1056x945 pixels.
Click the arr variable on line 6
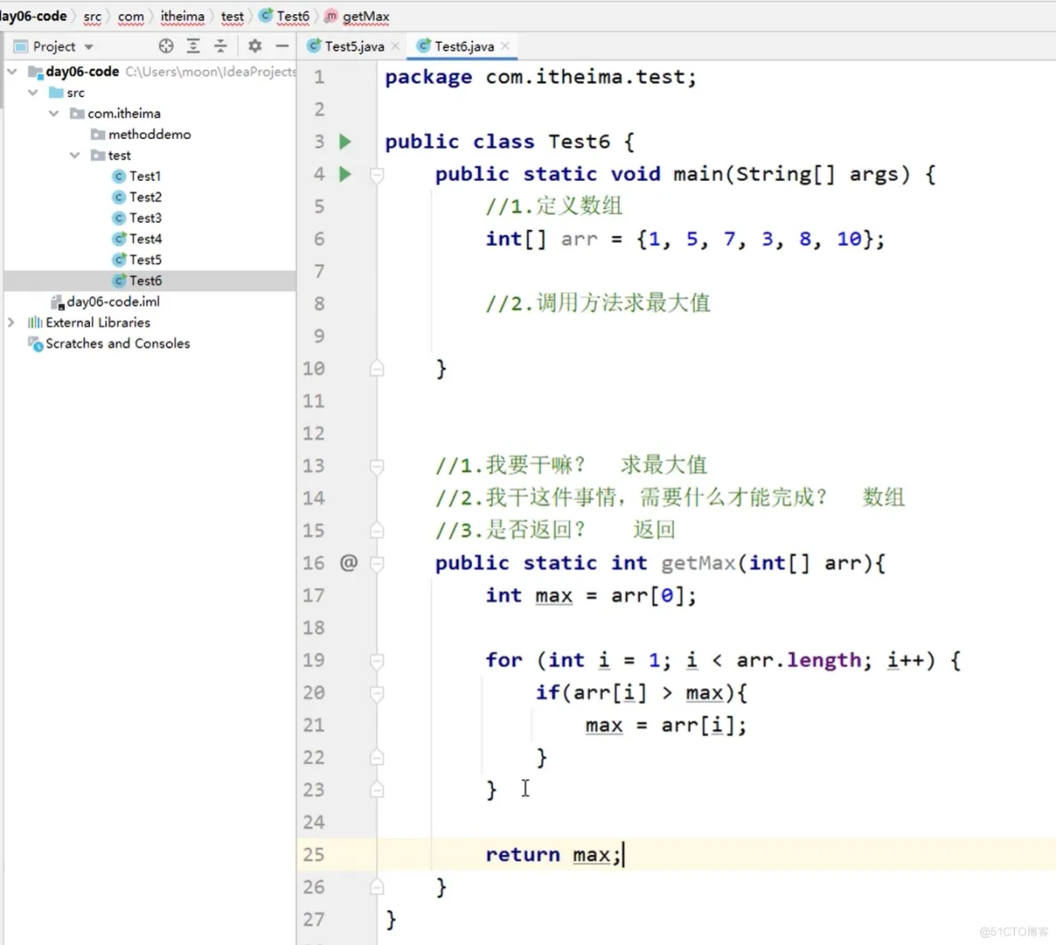[579, 240]
